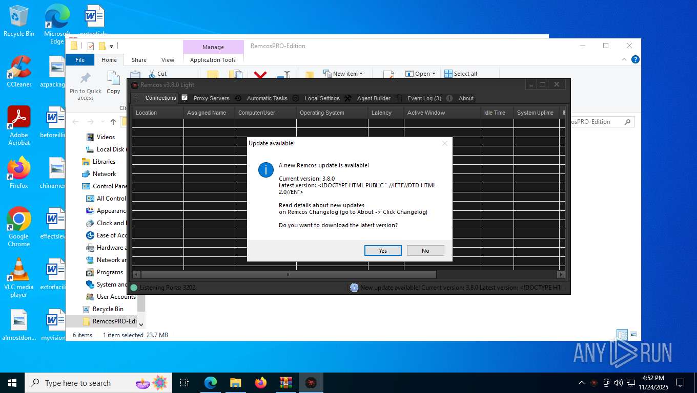Image resolution: width=697 pixels, height=393 pixels.
Task: Click the Agent Builder tools icon
Action: click(348, 98)
